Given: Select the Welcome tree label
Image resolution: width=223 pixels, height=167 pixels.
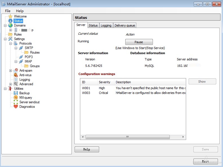Looking at the screenshot, I should click(x=20, y=16).
